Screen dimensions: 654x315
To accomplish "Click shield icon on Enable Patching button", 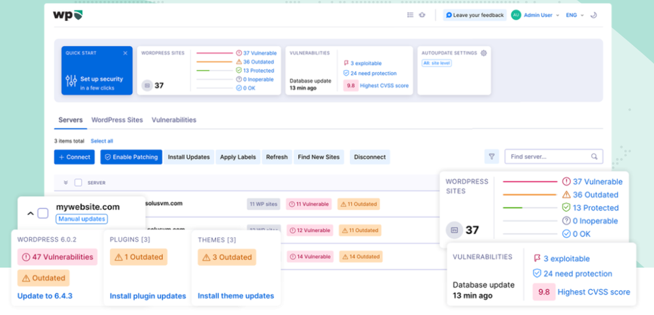I will 107,157.
